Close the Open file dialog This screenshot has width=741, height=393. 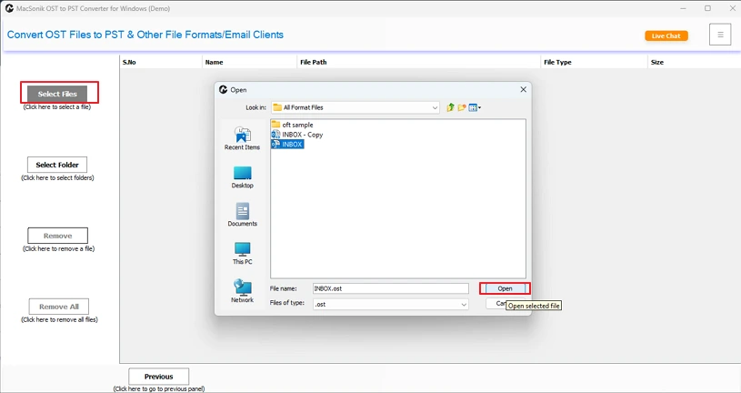523,90
